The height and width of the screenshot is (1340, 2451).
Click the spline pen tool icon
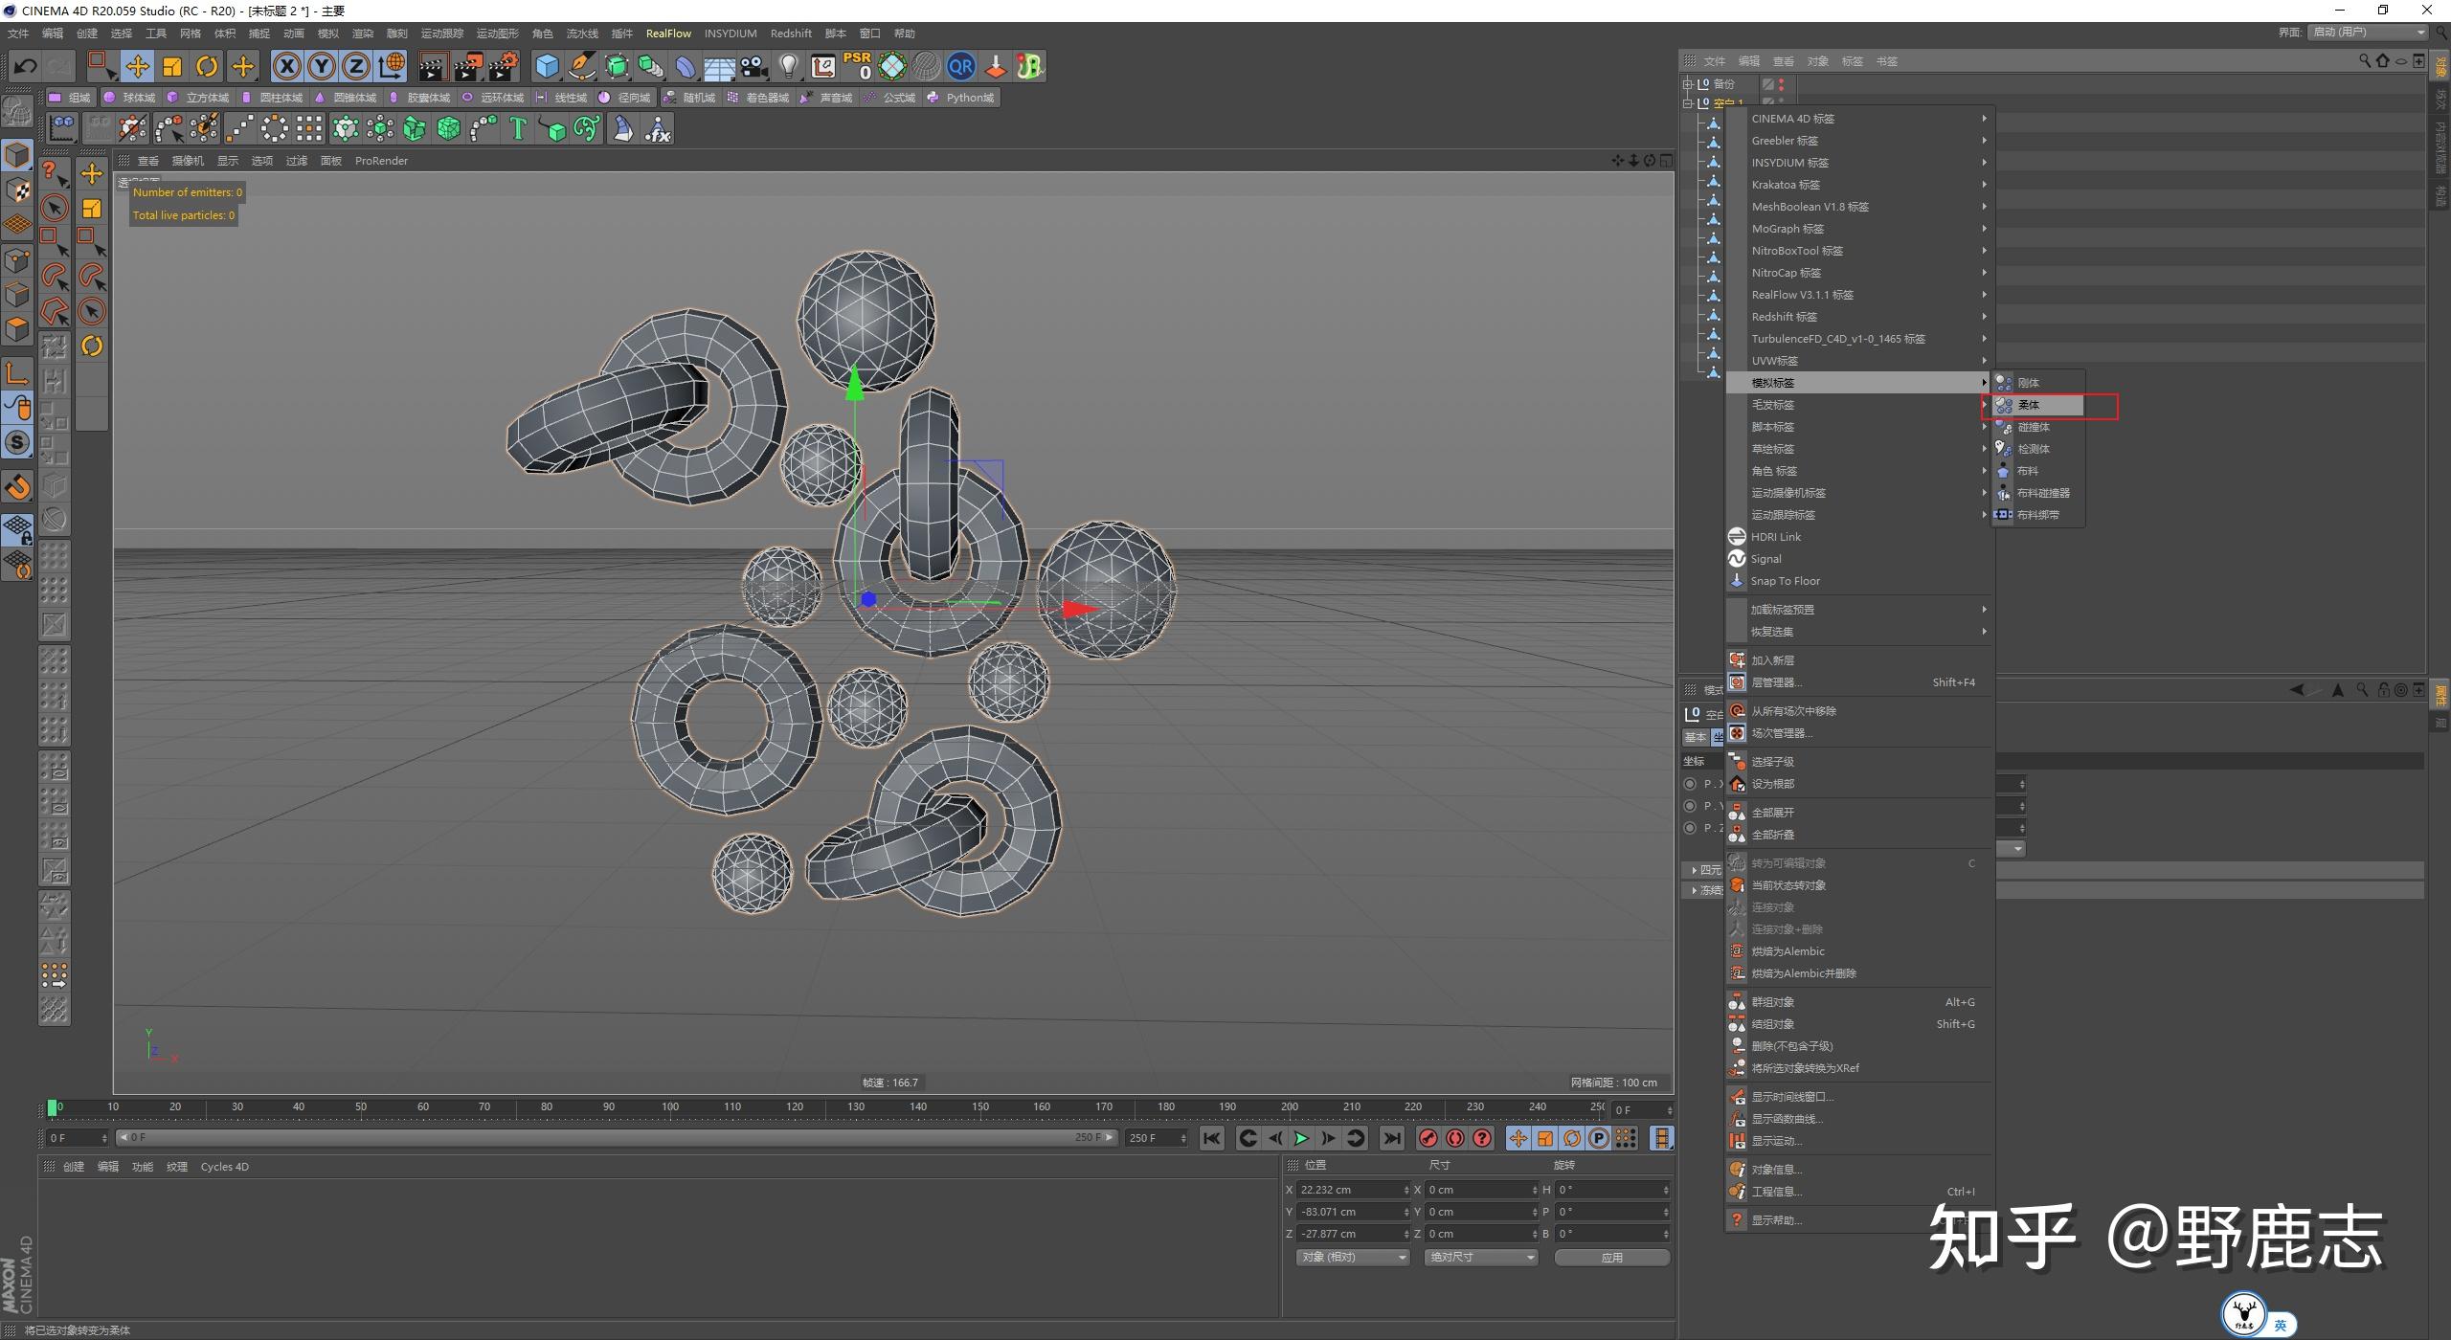click(582, 66)
